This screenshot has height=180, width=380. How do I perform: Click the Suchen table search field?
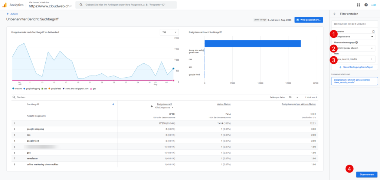(x=56, y=97)
